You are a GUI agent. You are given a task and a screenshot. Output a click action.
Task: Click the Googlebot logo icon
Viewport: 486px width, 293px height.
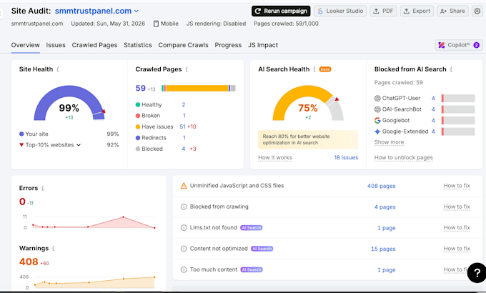click(x=377, y=121)
